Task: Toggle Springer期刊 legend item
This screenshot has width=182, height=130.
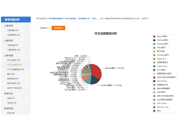Action: click(x=161, y=44)
